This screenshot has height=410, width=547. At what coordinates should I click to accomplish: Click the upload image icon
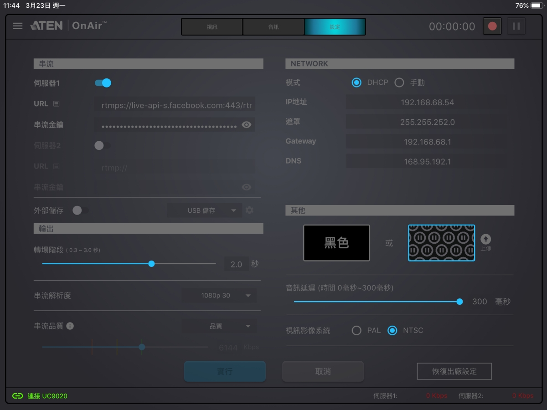click(x=486, y=240)
